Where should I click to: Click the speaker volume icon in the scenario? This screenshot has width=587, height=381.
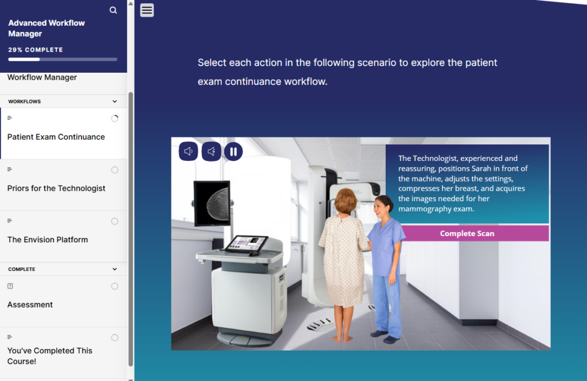[x=188, y=151]
